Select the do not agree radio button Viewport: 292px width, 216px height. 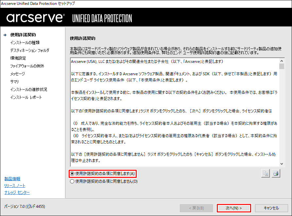[x=72, y=181]
